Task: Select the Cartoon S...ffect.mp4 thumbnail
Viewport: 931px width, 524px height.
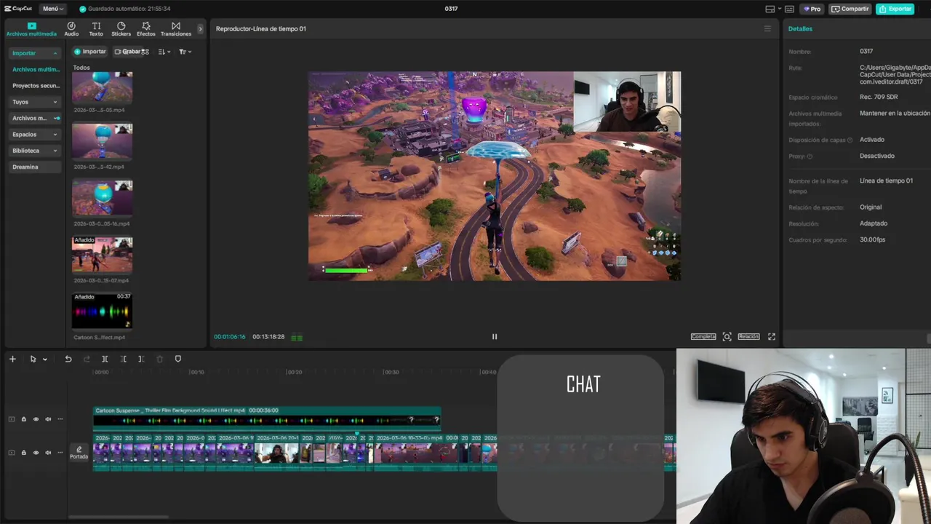Action: tap(102, 312)
